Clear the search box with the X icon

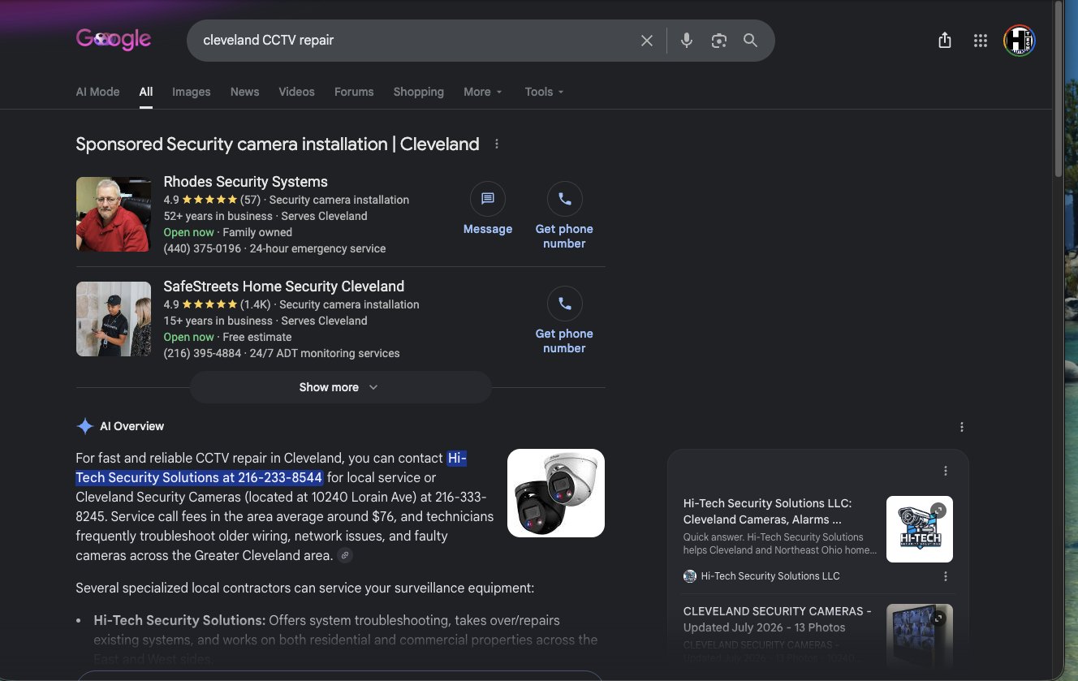(647, 41)
